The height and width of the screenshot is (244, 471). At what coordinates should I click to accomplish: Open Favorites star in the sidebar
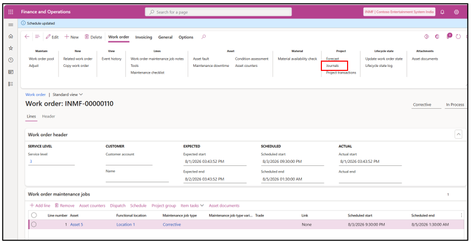pyautogui.click(x=11, y=48)
